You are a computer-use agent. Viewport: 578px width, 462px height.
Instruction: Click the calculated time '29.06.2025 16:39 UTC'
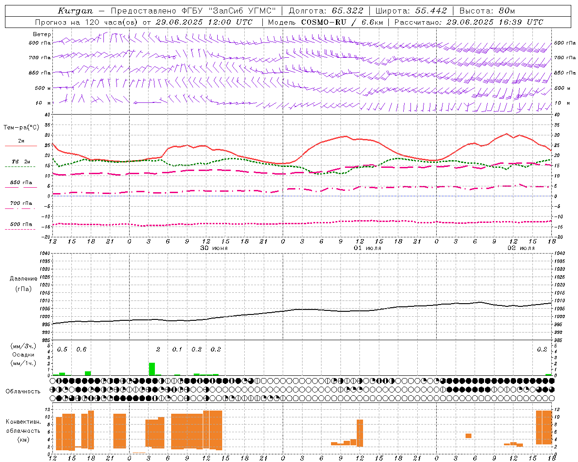pos(494,22)
